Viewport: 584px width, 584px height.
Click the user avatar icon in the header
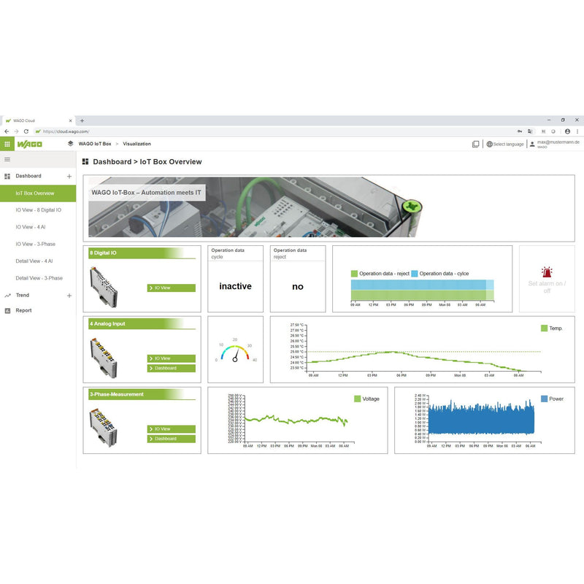(x=532, y=144)
